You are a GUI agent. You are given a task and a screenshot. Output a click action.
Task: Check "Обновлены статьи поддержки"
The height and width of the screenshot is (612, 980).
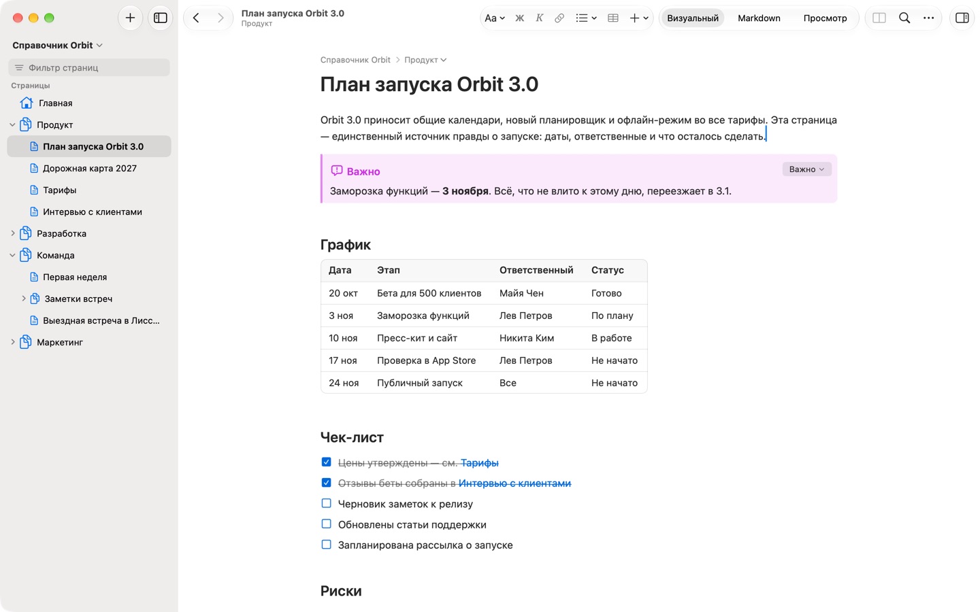click(x=326, y=524)
